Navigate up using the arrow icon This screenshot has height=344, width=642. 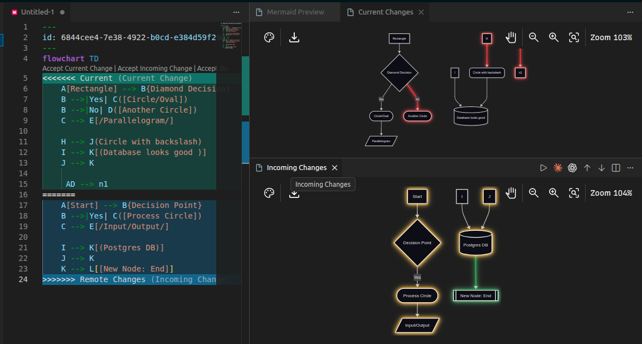[x=587, y=167]
